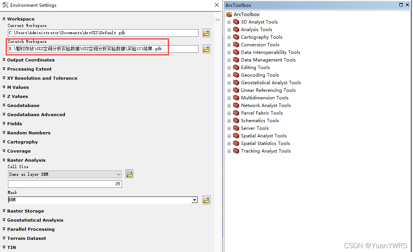The image size is (413, 252).
Task: Click the Analysis Tools toolbox icon
Action: 236,30
